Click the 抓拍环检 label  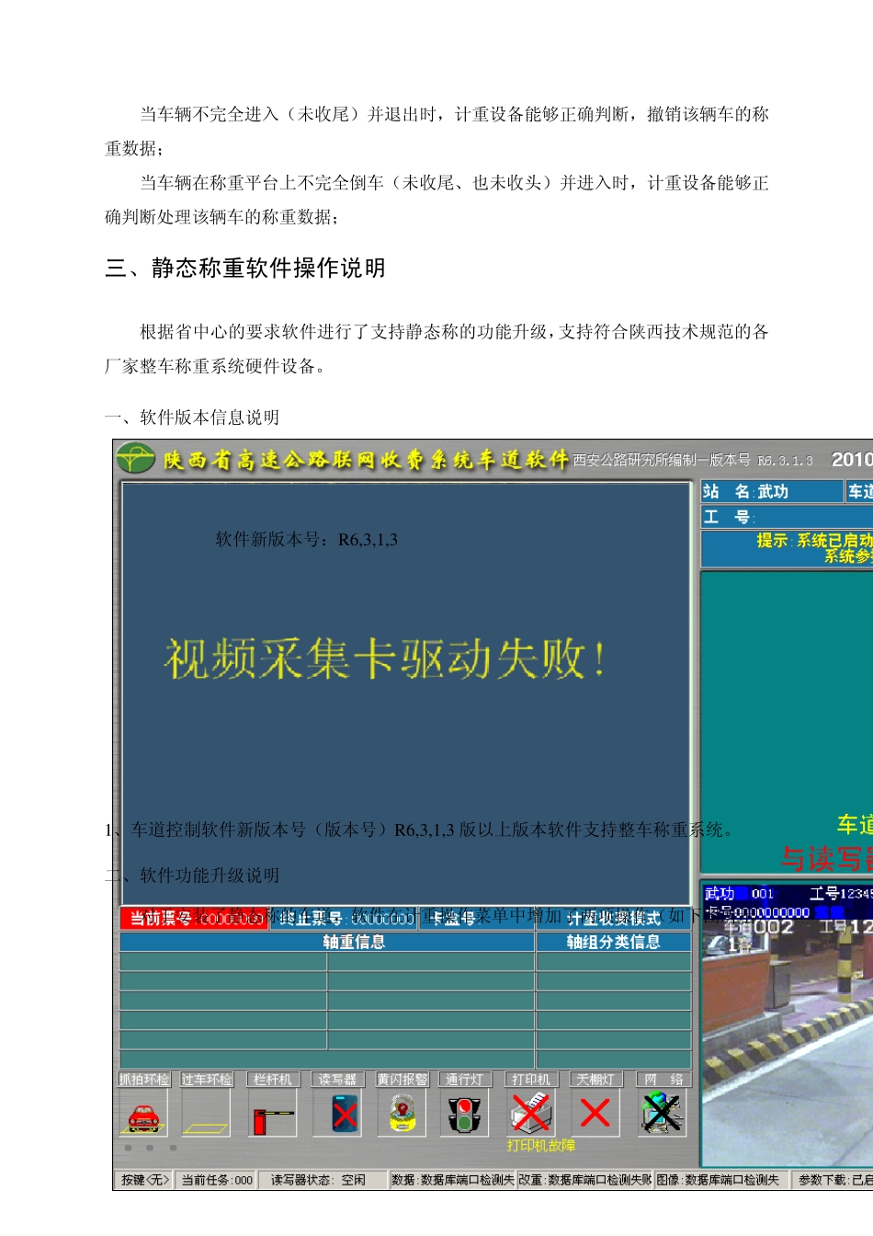click(x=144, y=1080)
